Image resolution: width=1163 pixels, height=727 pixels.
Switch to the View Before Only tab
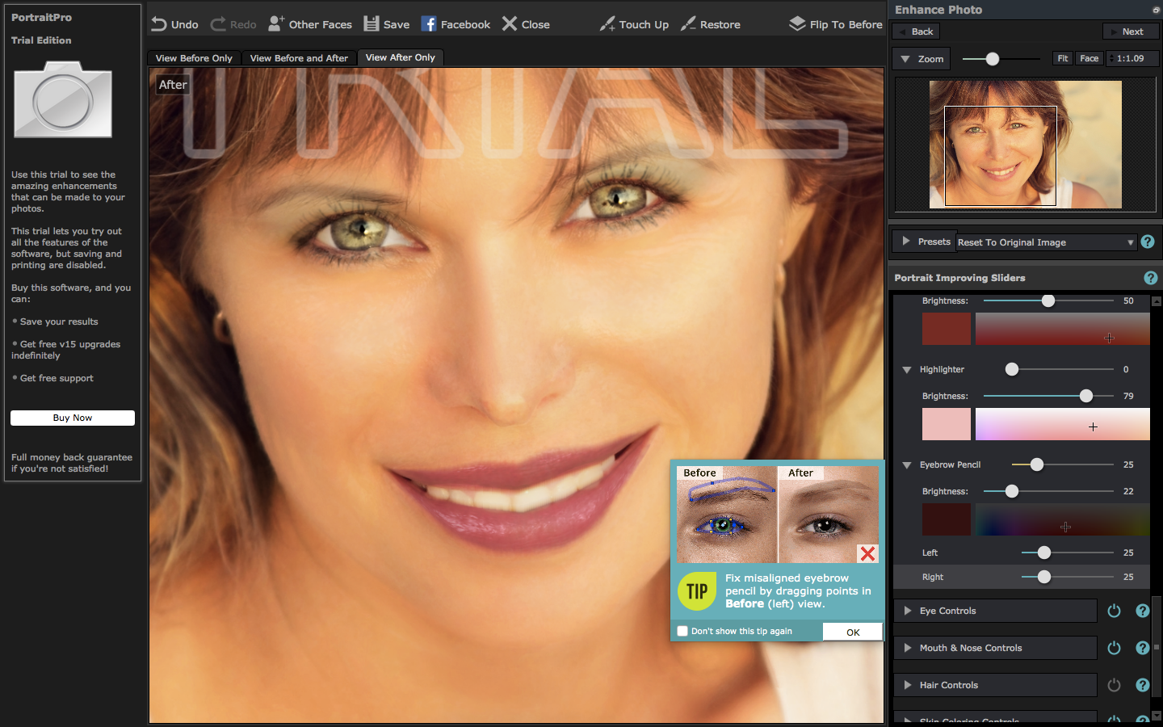(x=194, y=58)
